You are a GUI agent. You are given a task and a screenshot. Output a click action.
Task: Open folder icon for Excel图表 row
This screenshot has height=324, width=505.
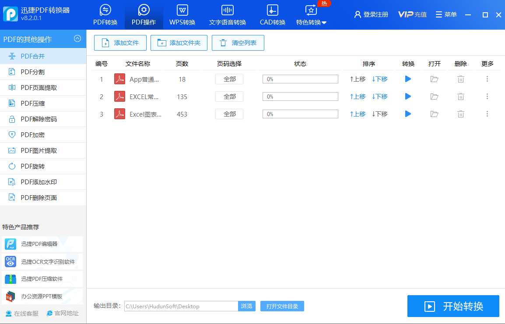pos(435,114)
